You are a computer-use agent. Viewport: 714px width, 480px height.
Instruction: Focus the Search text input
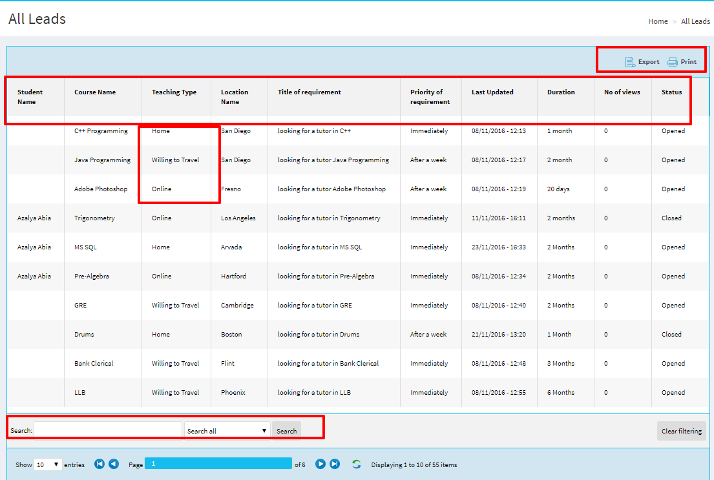point(108,430)
